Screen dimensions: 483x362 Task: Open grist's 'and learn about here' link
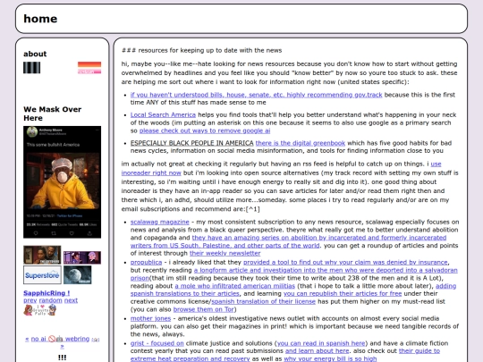point(317,351)
